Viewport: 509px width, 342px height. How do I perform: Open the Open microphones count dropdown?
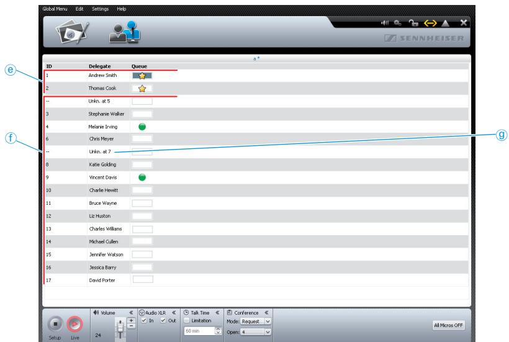click(256, 332)
